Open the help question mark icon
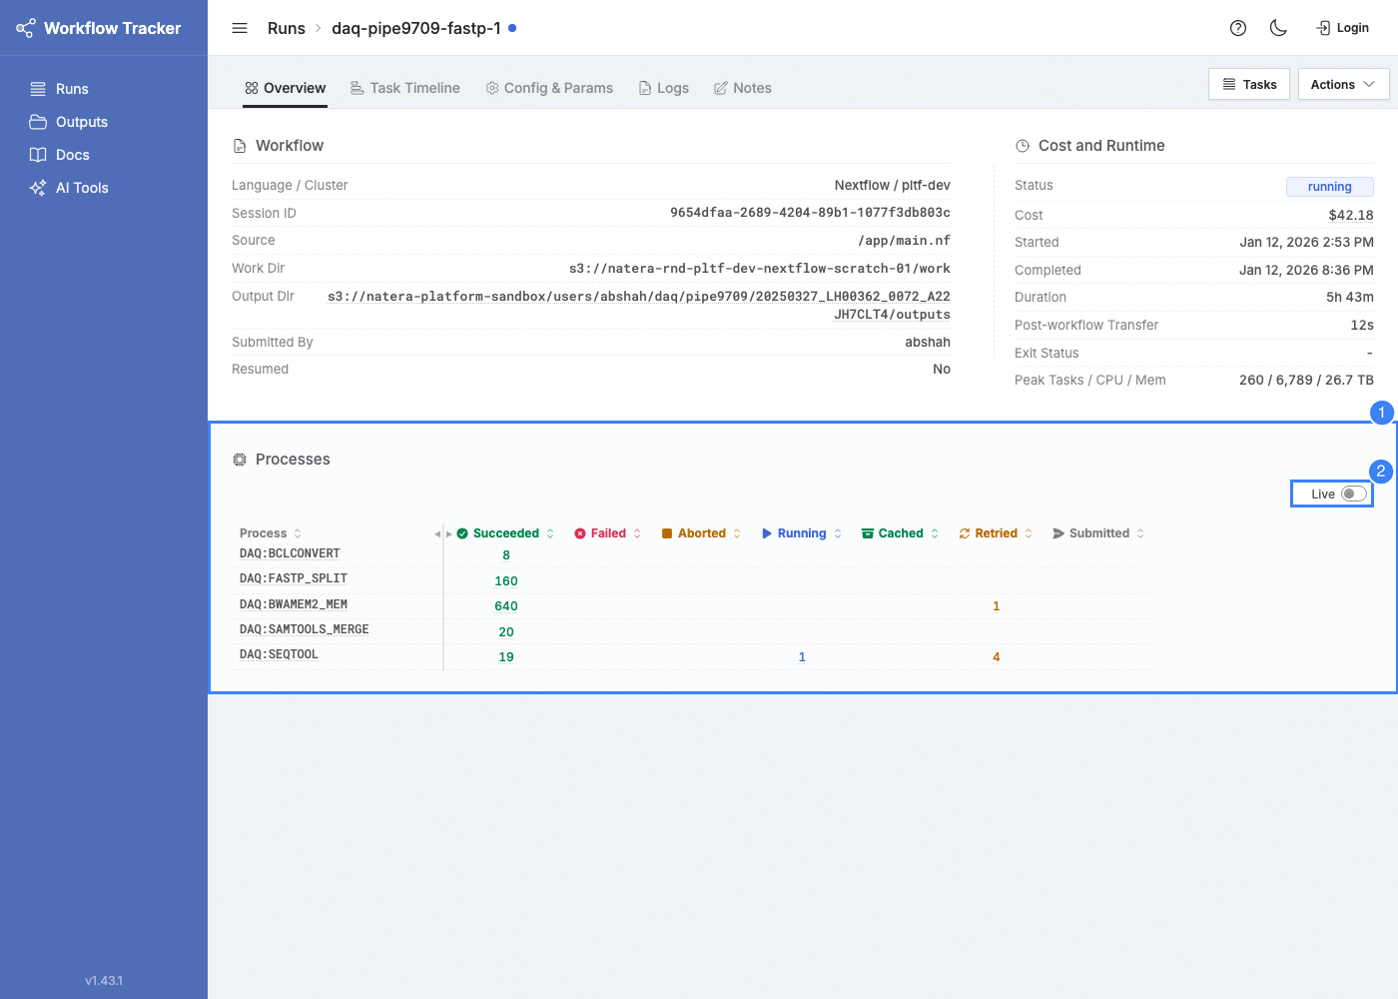The width and height of the screenshot is (1398, 999). point(1238,28)
